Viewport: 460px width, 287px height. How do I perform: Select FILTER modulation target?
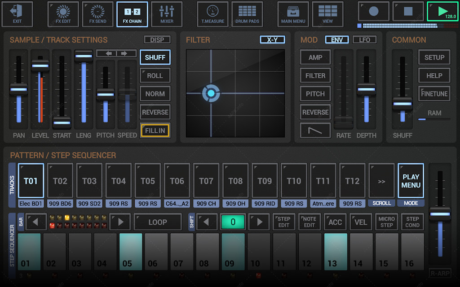[x=315, y=75]
